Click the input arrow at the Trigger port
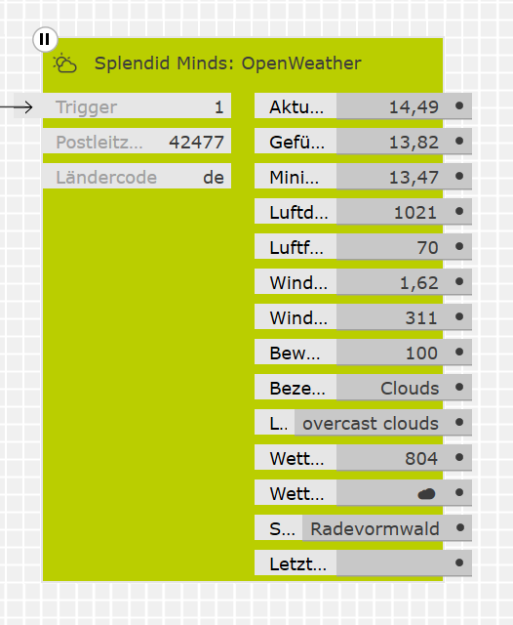The image size is (513, 625). coord(17,106)
